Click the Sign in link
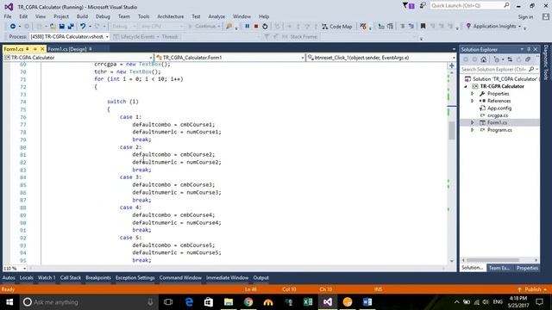The image size is (552, 310). (525, 17)
